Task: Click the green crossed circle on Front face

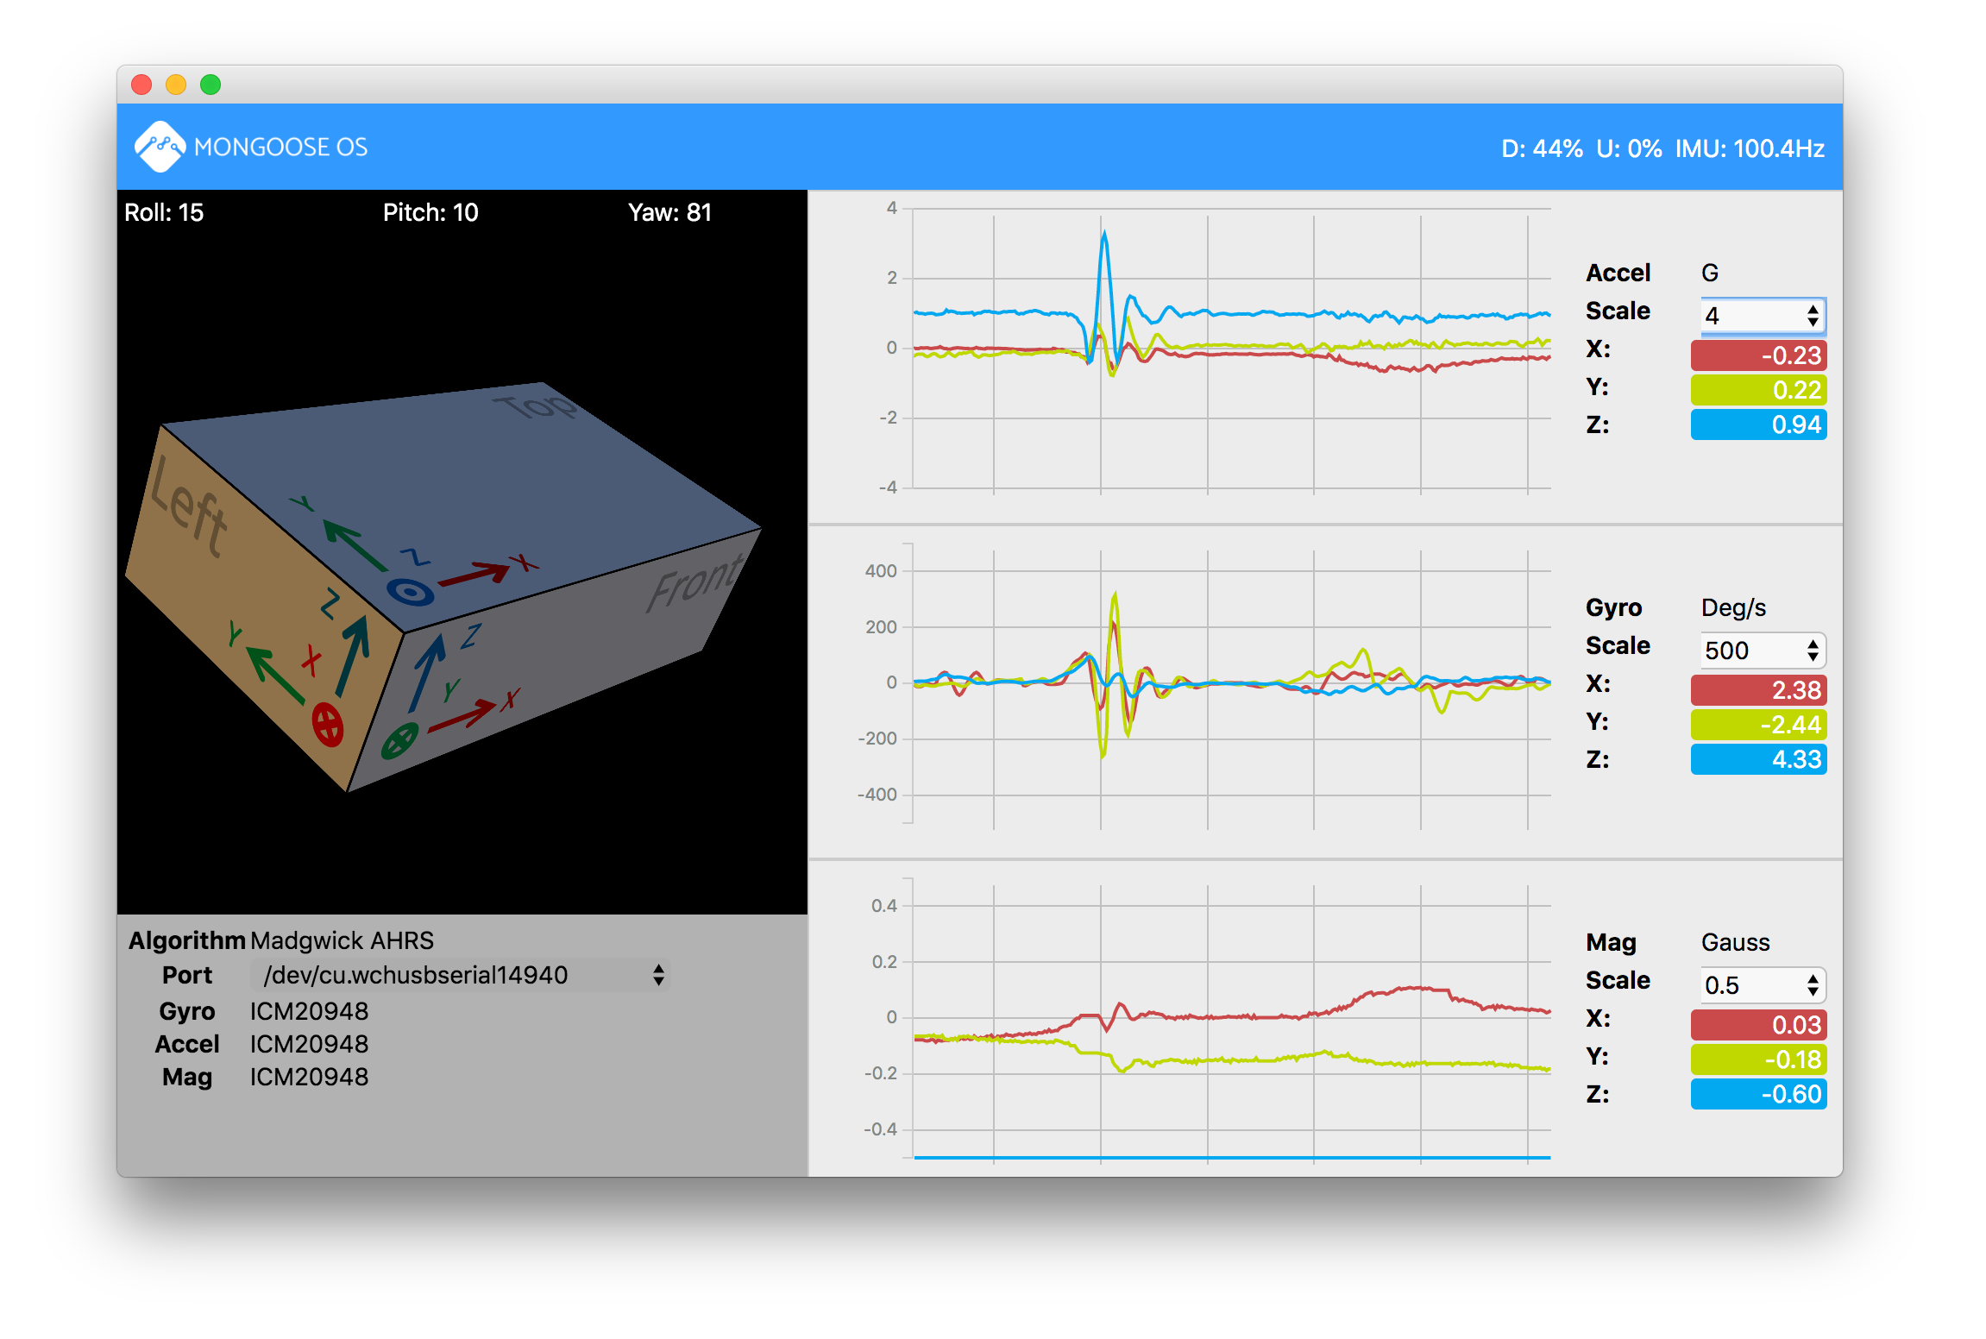Action: [x=399, y=740]
